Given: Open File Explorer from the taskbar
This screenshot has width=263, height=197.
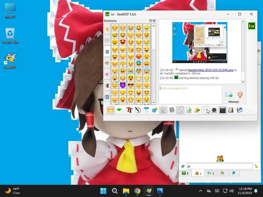Looking at the screenshot, I should (126, 191).
